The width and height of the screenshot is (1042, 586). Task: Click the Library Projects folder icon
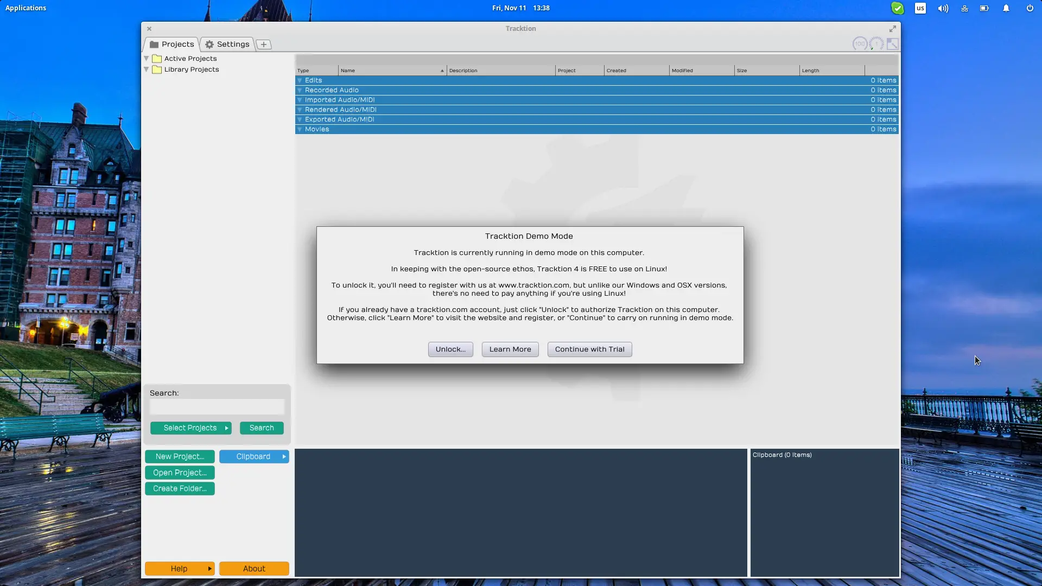157,69
